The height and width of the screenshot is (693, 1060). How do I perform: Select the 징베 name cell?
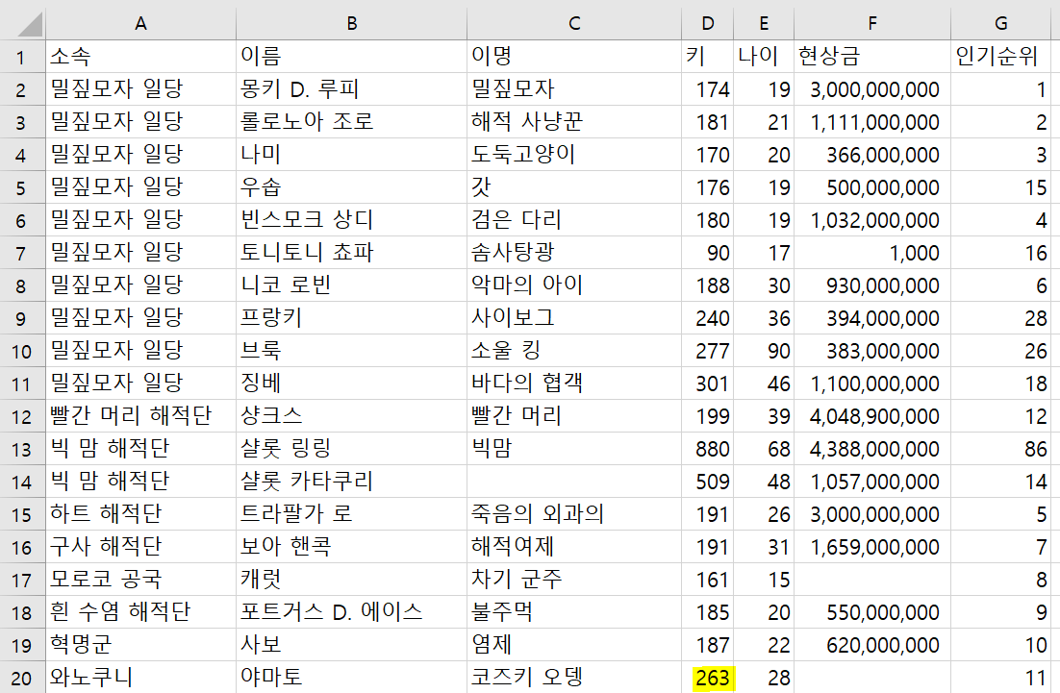point(351,383)
